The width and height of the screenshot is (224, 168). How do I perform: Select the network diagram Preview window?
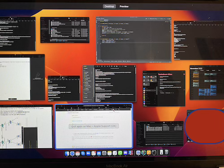tap(26, 127)
